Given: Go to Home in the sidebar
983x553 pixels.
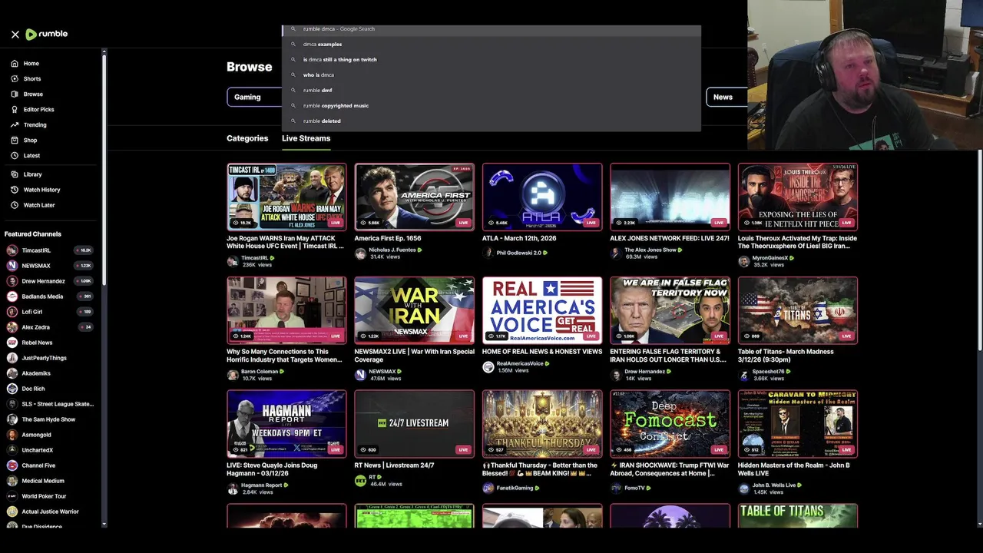Looking at the screenshot, I should (x=31, y=64).
